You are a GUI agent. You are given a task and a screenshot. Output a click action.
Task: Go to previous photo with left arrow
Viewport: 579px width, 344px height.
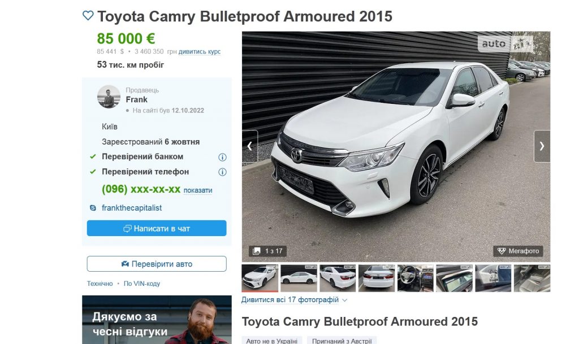pos(250,146)
